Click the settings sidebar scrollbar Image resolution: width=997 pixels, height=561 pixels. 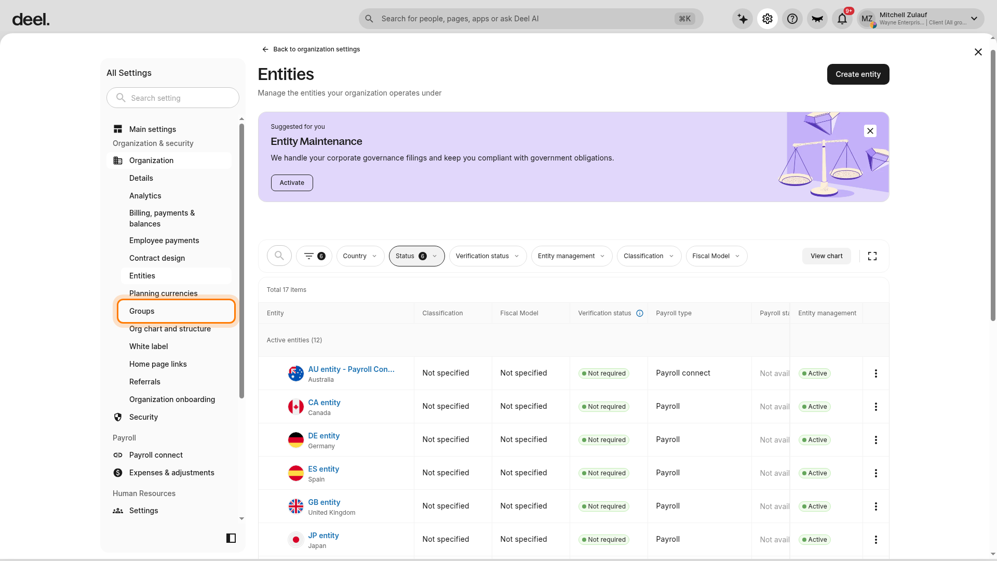click(241, 261)
